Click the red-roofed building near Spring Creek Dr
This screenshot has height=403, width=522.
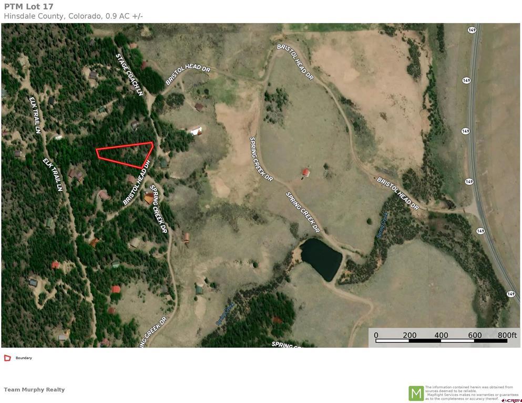coord(305,173)
